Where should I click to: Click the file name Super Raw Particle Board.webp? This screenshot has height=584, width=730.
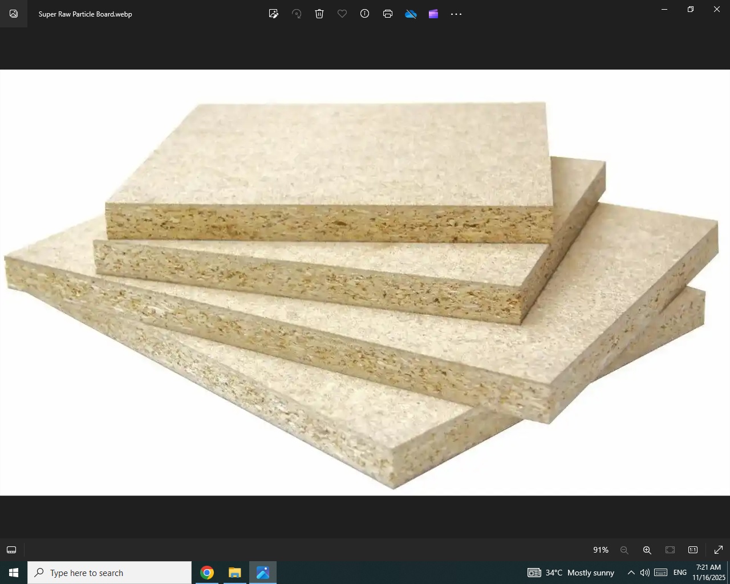tap(86, 14)
